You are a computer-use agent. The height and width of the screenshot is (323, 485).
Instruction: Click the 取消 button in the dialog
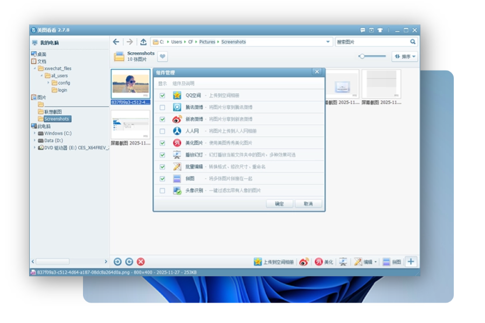click(308, 203)
